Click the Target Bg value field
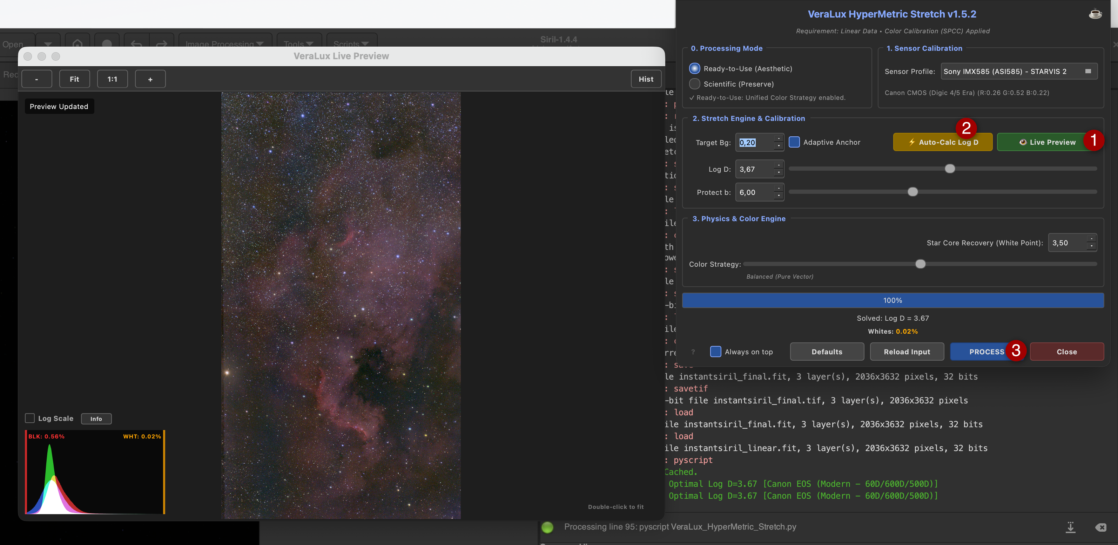Viewport: 1118px width, 545px height. click(755, 142)
